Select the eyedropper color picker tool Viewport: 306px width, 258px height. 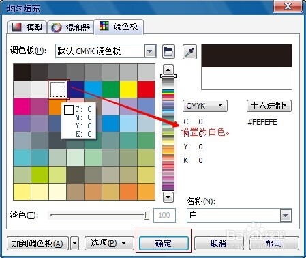tap(189, 52)
